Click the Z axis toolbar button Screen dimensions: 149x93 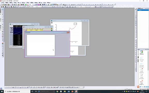pyautogui.click(x=90, y=5)
